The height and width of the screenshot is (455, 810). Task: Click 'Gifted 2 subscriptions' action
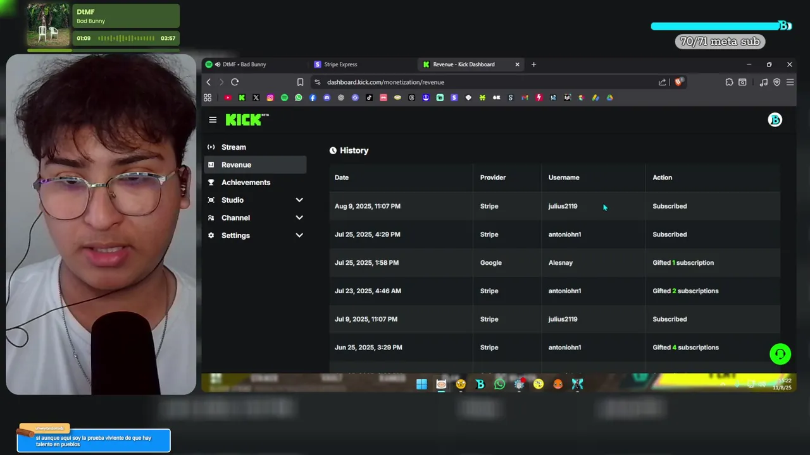(x=686, y=291)
